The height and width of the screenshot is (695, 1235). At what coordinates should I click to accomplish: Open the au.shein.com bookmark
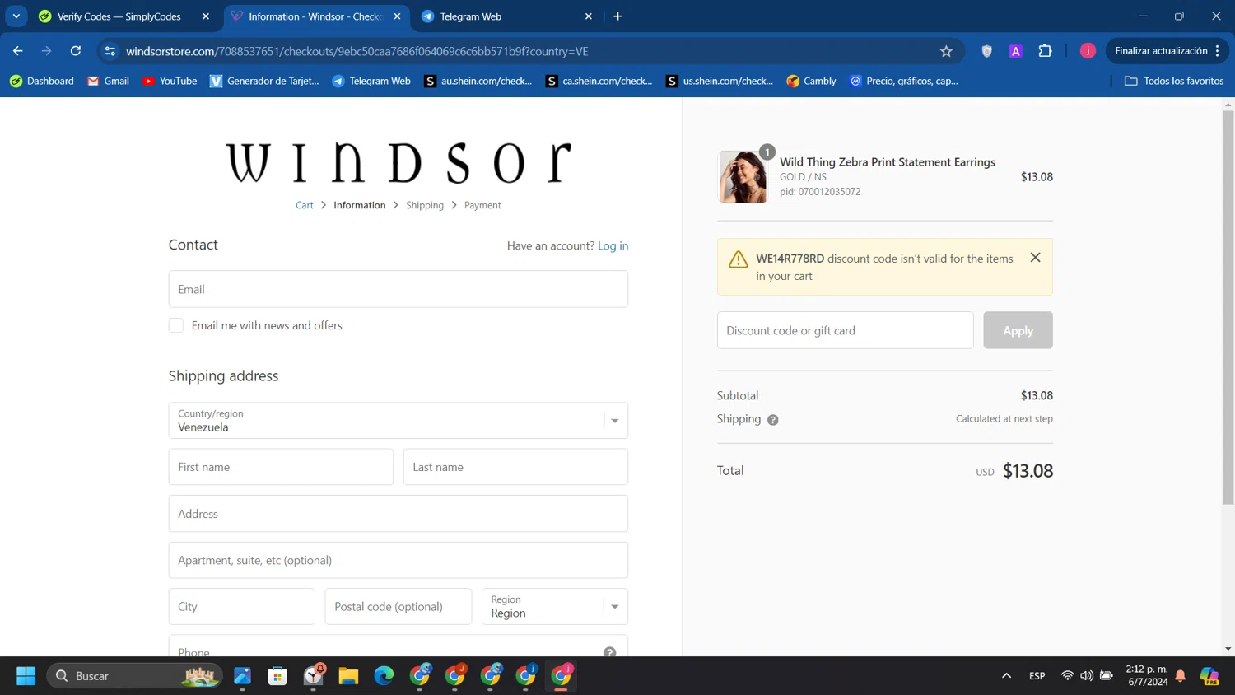pyautogui.click(x=478, y=81)
